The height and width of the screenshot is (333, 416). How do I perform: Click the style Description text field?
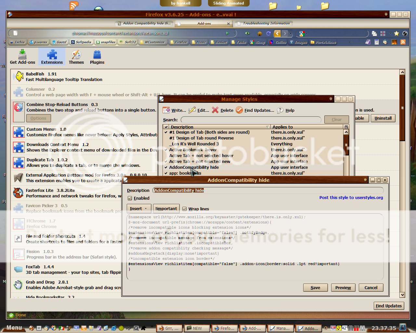click(268, 190)
